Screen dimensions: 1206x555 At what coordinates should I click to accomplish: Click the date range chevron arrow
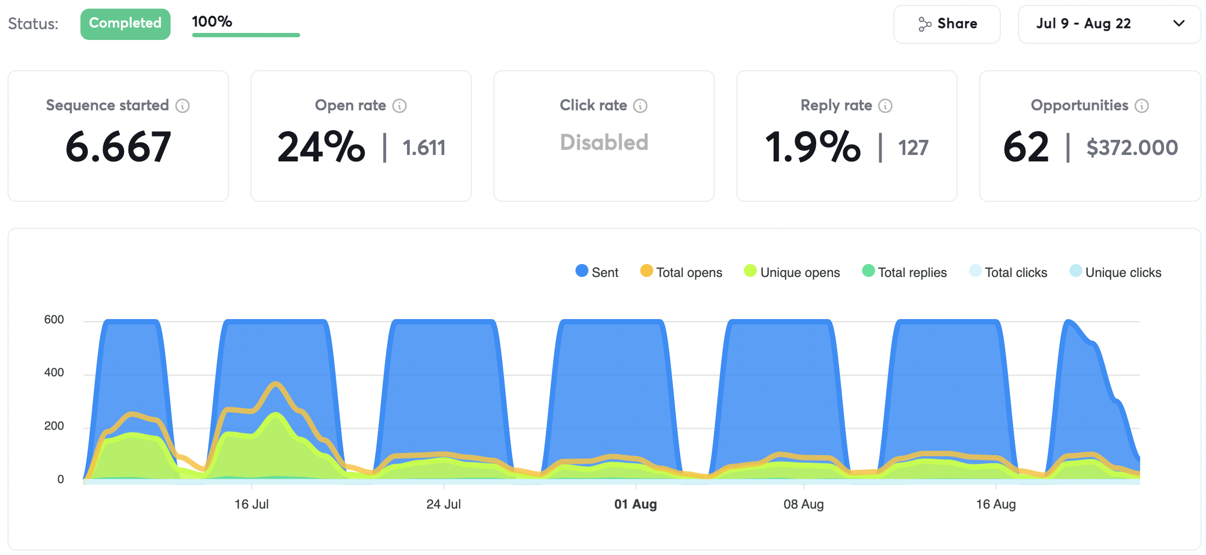point(1179,24)
